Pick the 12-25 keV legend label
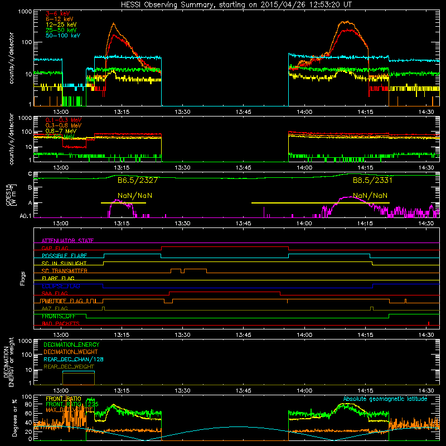Image resolution: width=446 pixels, height=446 pixels. point(61,25)
